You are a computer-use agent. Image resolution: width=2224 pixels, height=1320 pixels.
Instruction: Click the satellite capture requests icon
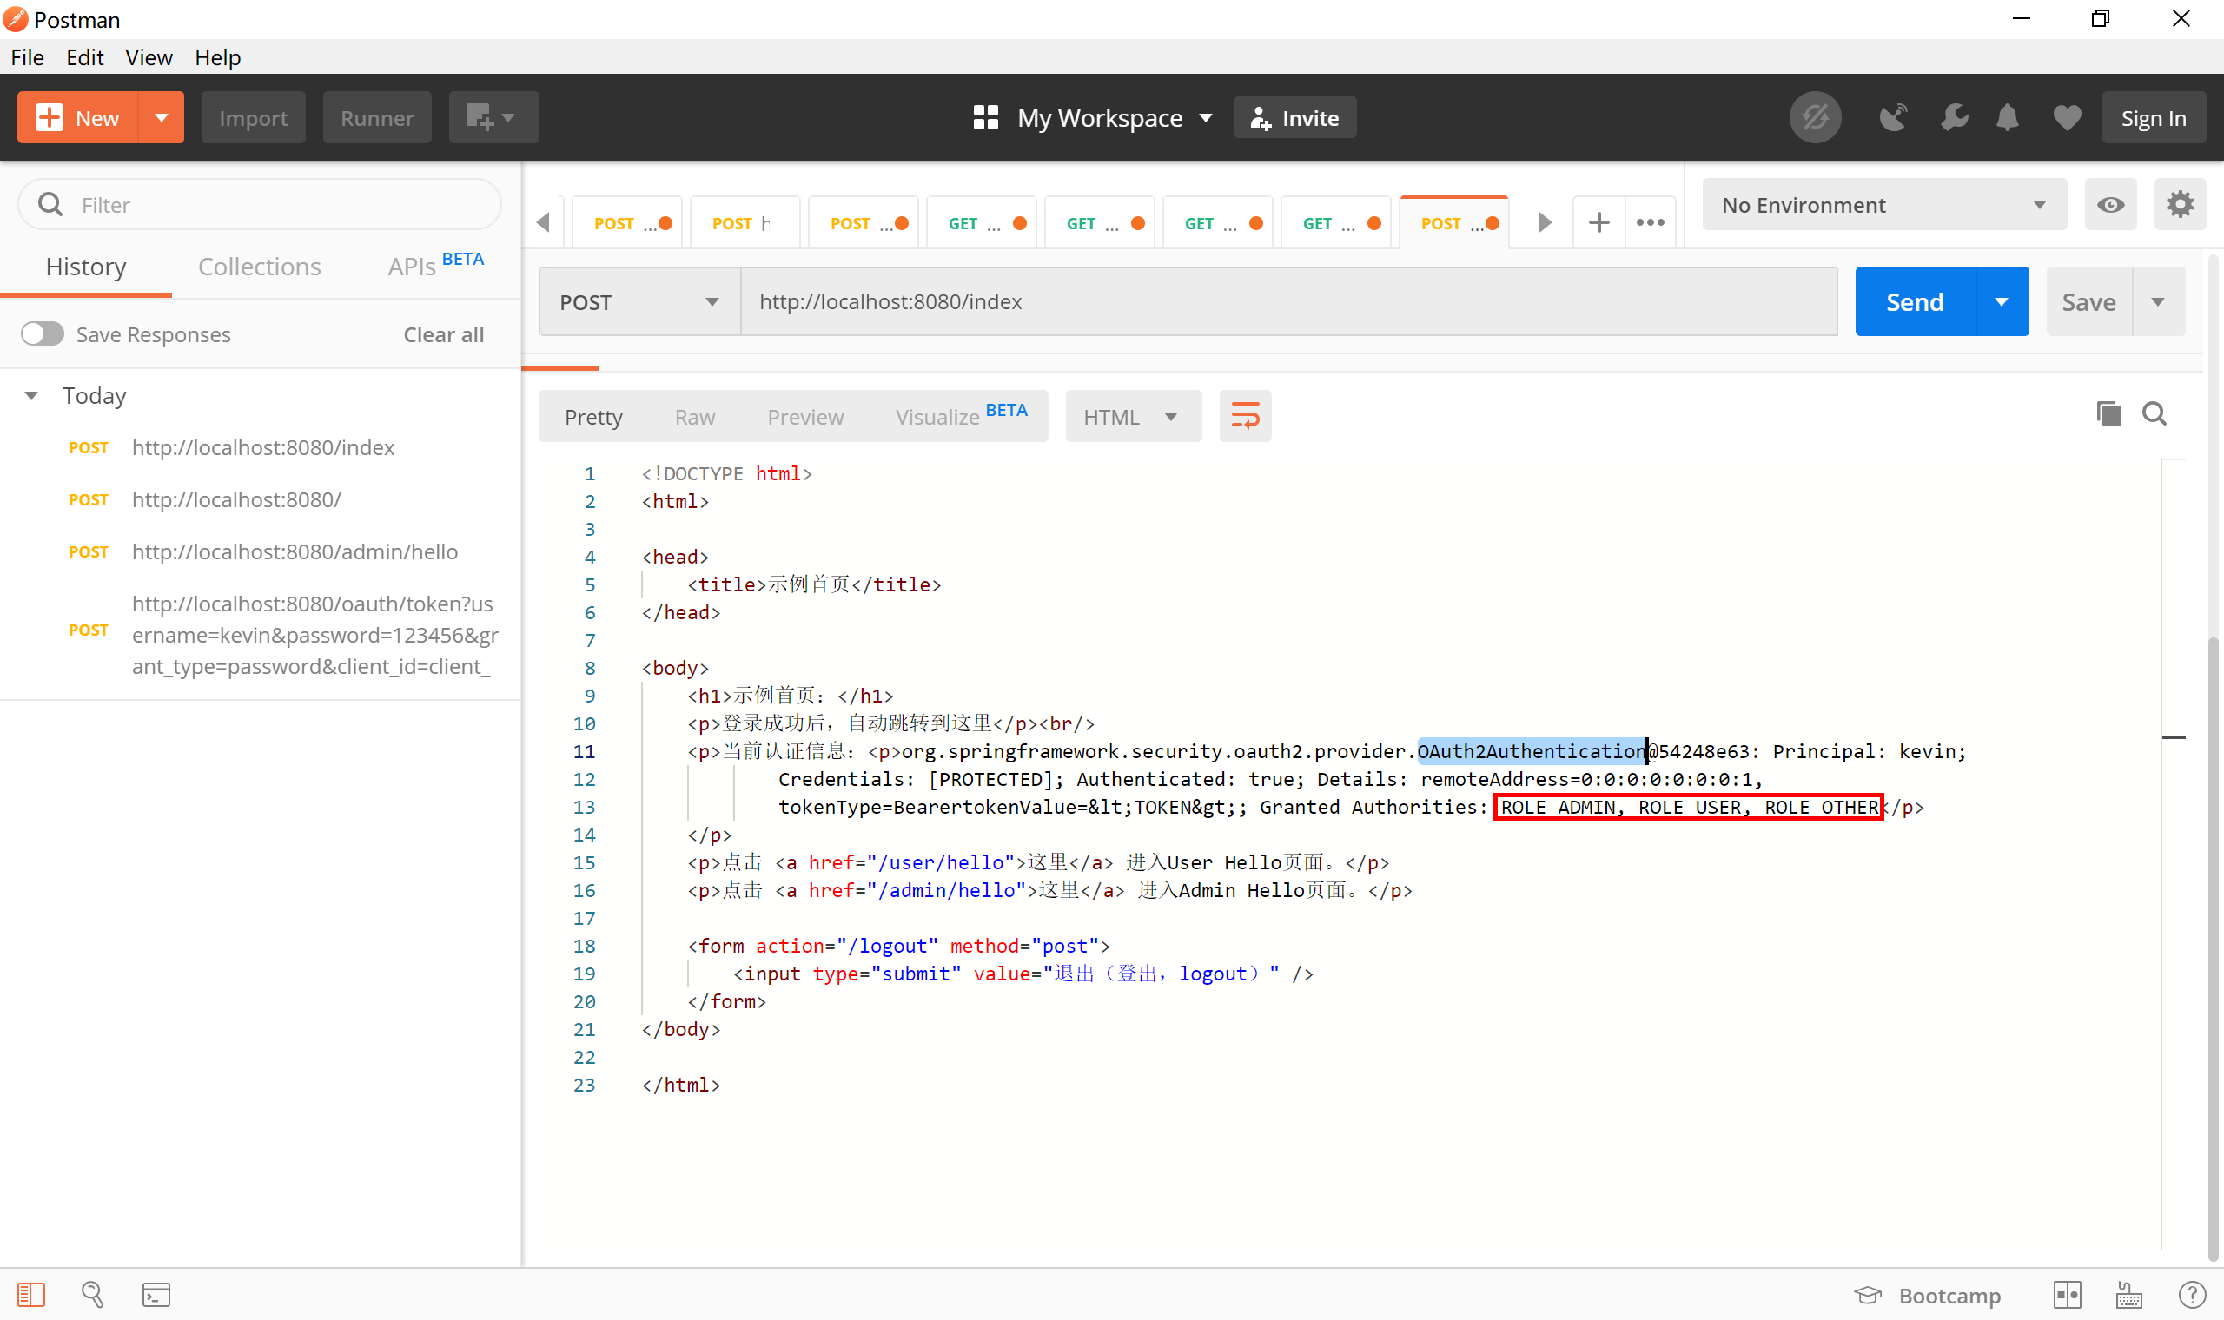coord(1893,118)
